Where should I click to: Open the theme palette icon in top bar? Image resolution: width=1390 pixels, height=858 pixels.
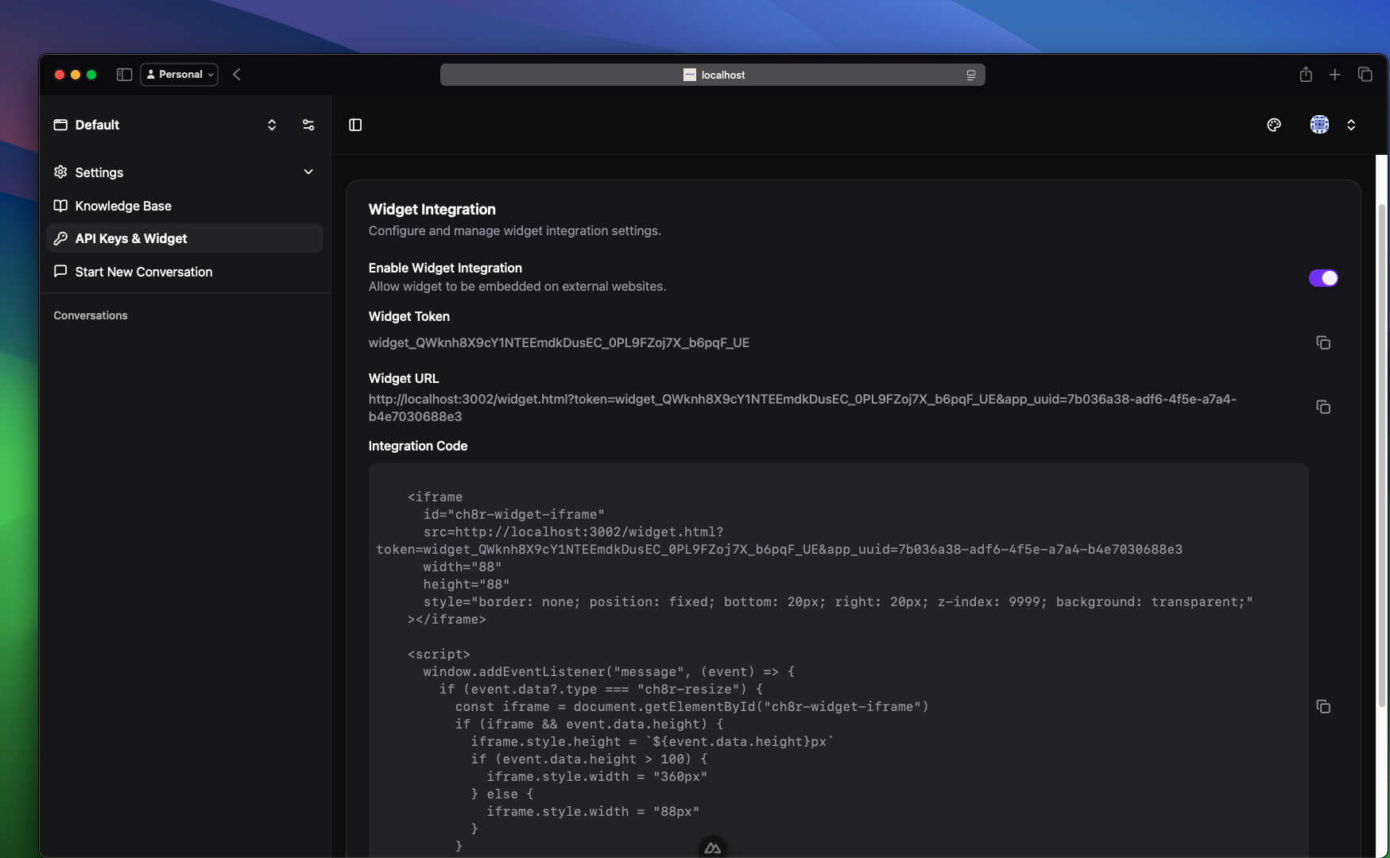coord(1274,125)
